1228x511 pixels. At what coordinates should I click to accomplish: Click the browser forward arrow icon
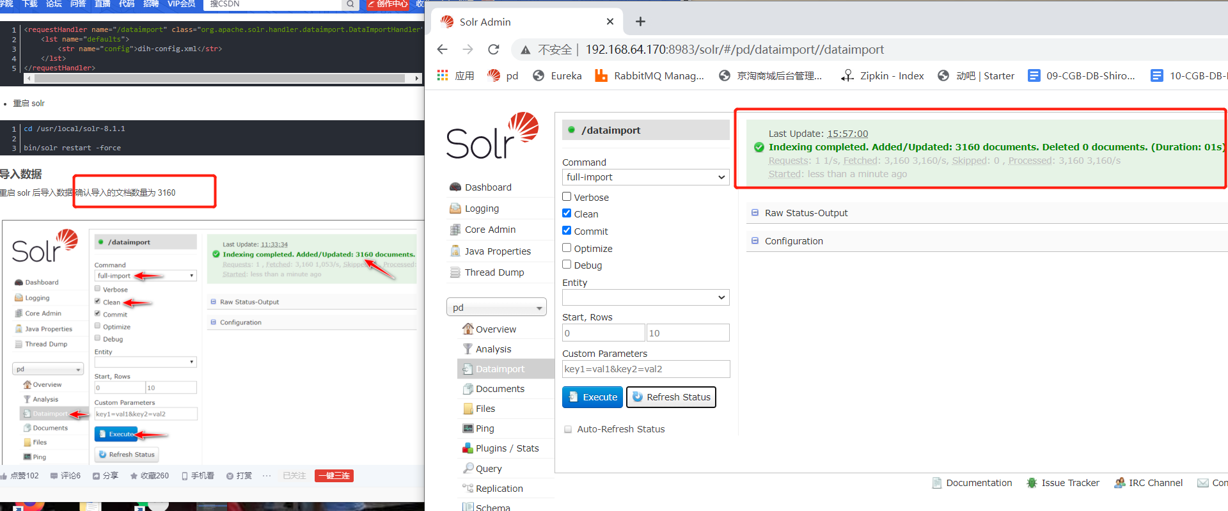tap(468, 49)
